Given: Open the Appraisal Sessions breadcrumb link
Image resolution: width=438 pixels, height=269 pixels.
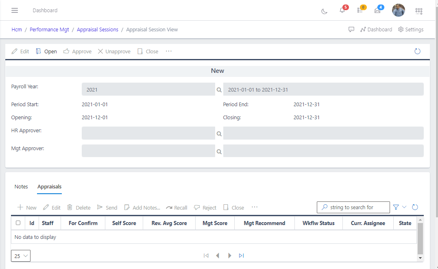Looking at the screenshot, I should pyautogui.click(x=98, y=29).
